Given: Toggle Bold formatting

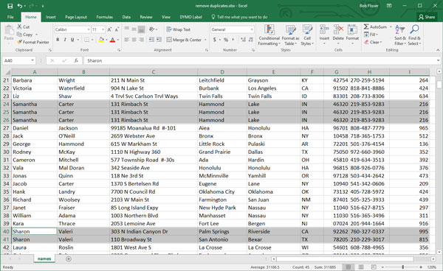Looking at the screenshot, I should coord(58,40).
